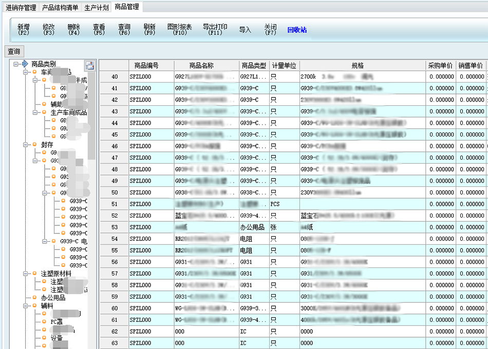
Task: Choose 导出打印 (F11) in the toolbar
Action: 215,29
